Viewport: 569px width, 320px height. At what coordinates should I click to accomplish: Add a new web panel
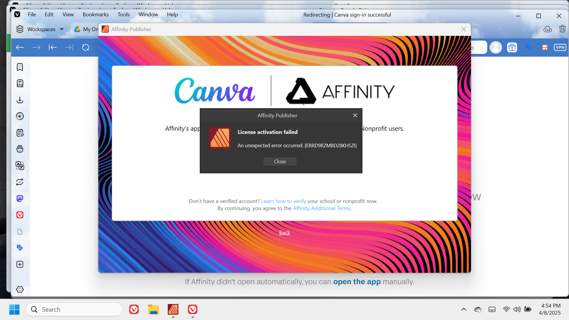pos(20,264)
